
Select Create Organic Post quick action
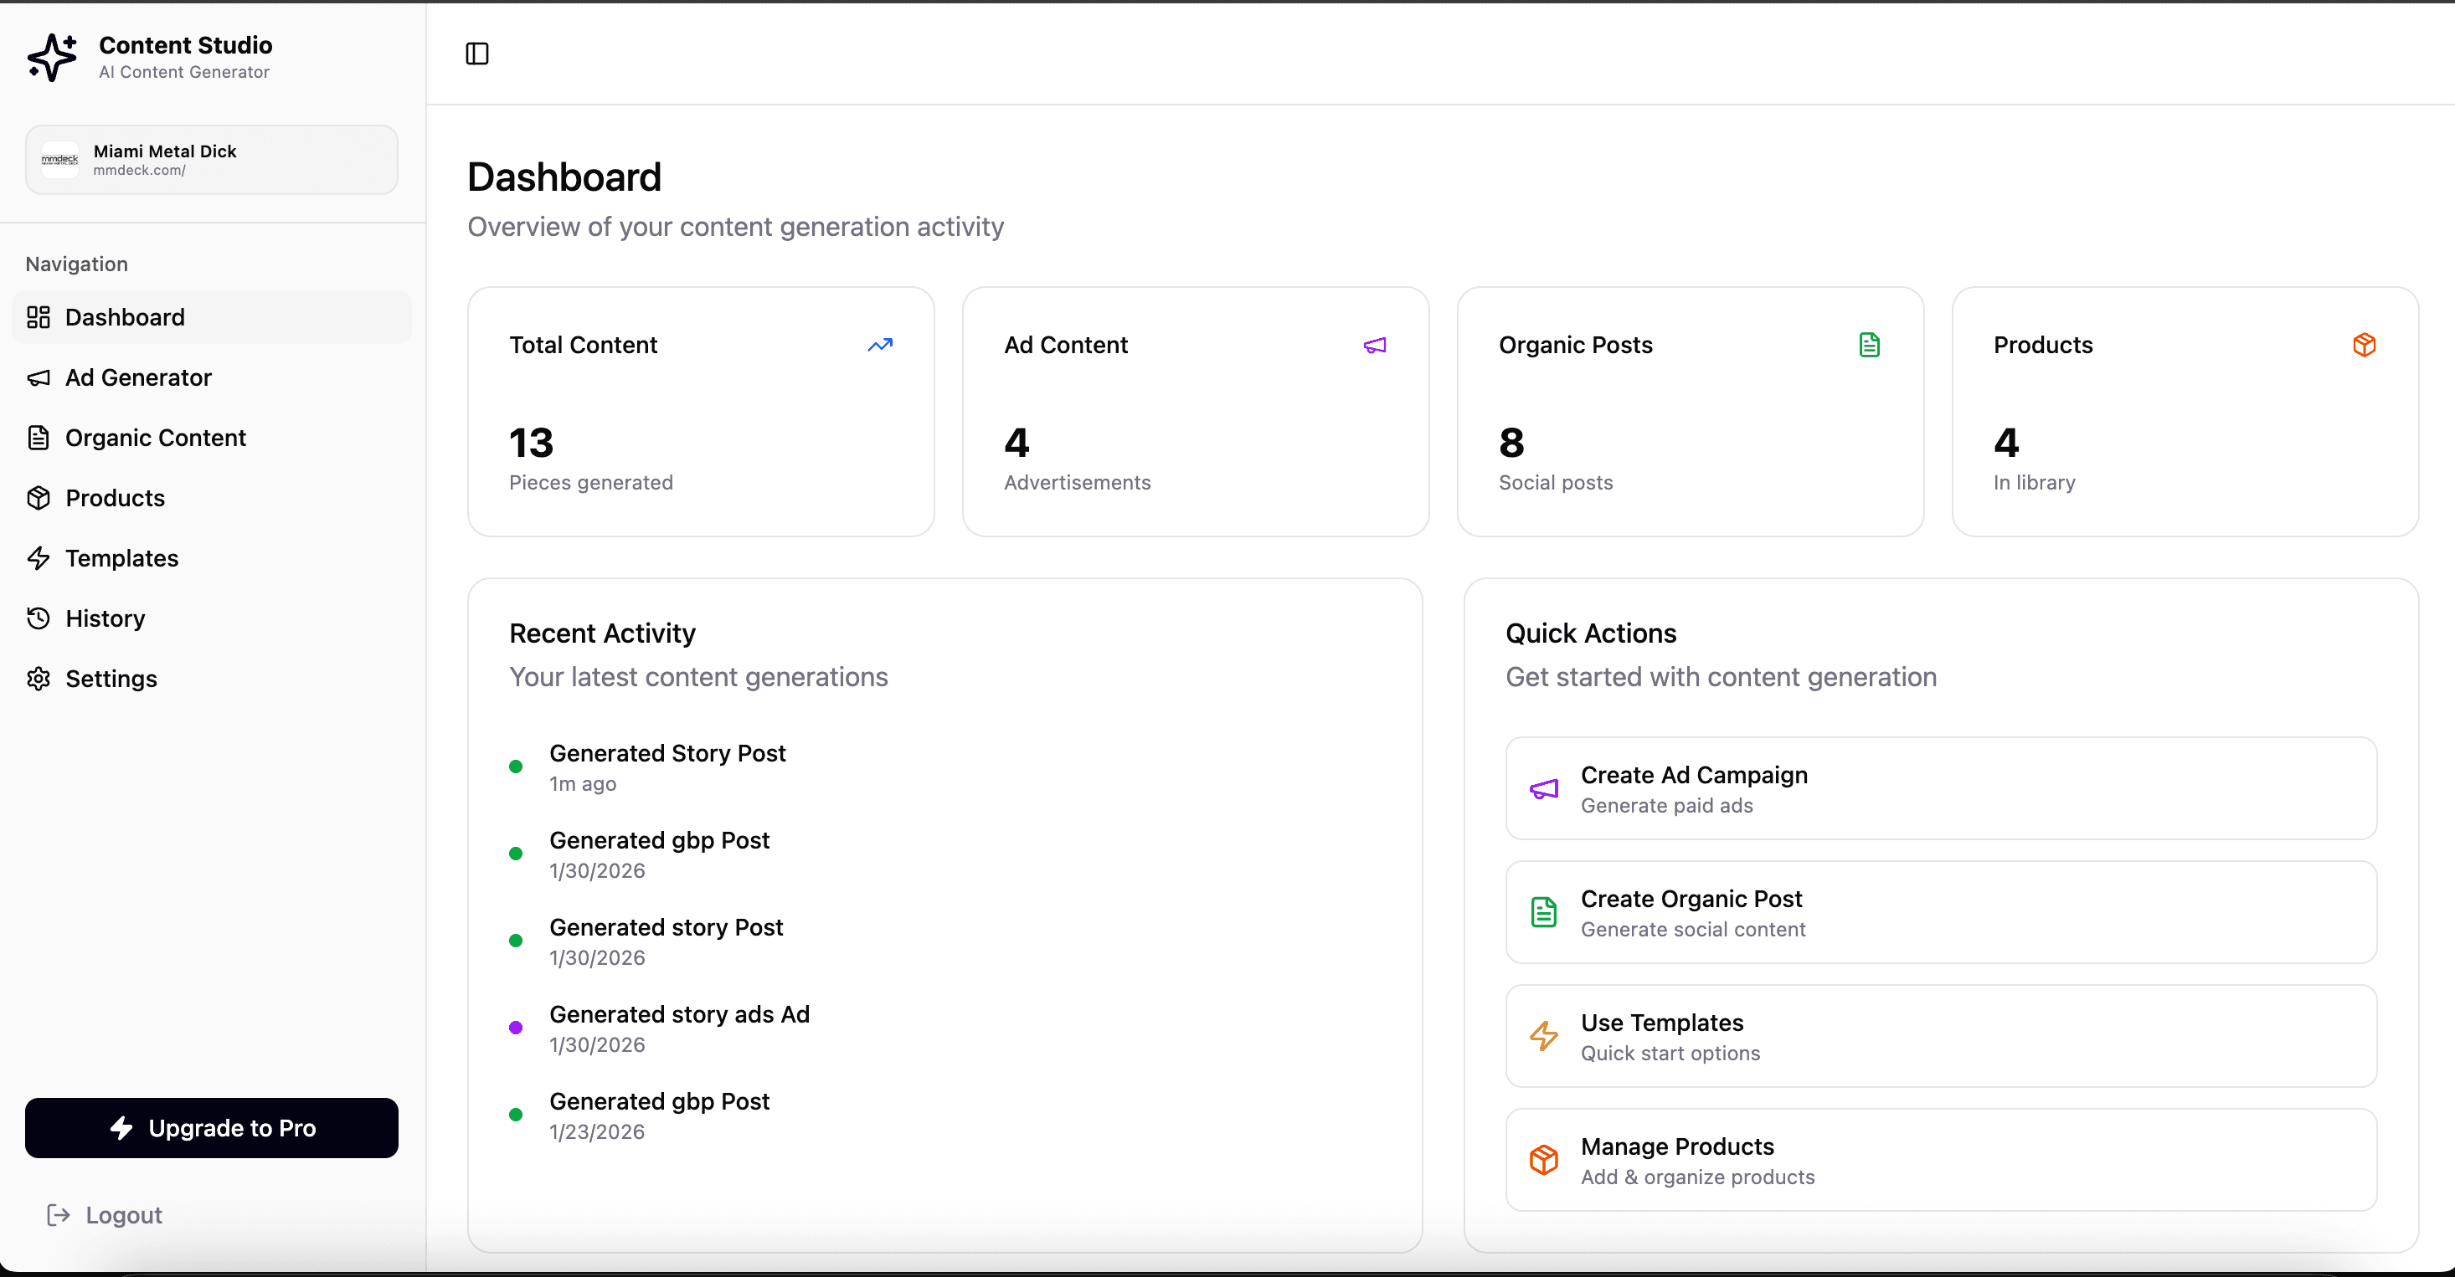click(1940, 911)
